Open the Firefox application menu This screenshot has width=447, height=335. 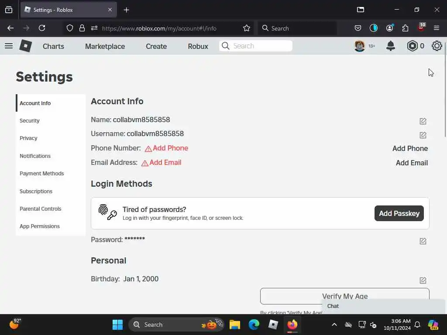(437, 28)
